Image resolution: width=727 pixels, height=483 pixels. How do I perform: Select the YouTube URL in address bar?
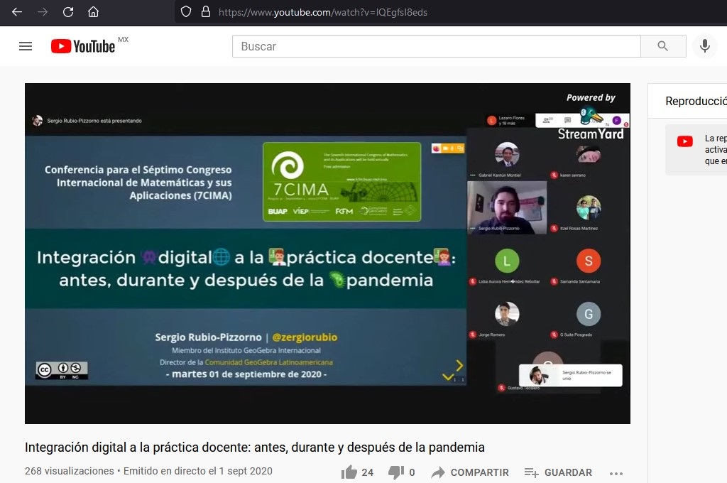click(323, 13)
